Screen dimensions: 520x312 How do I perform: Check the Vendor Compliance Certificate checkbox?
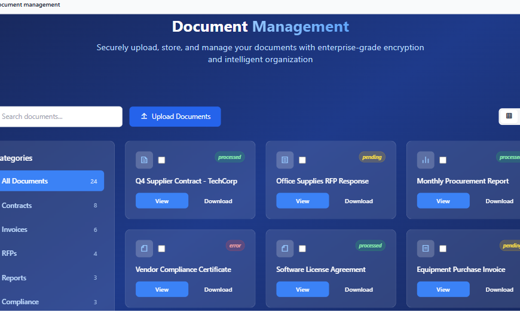pos(161,249)
